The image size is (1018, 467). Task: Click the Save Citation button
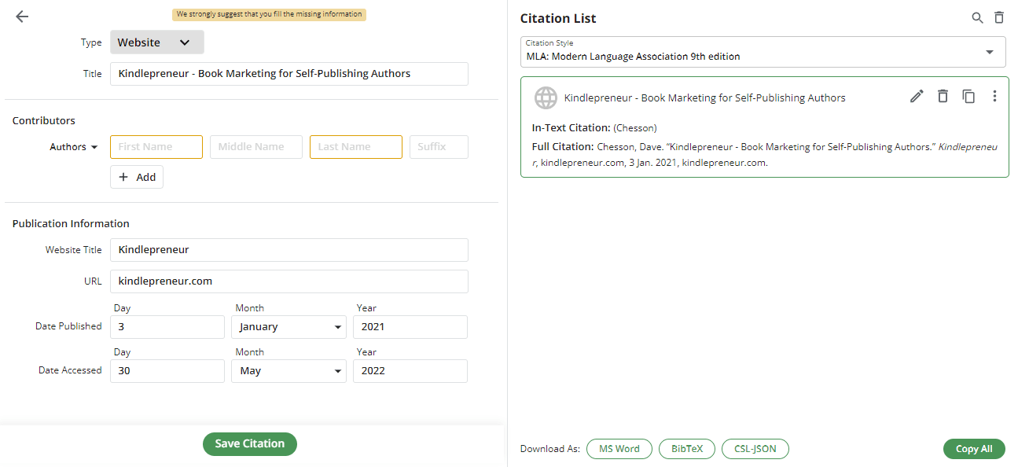[x=250, y=443]
